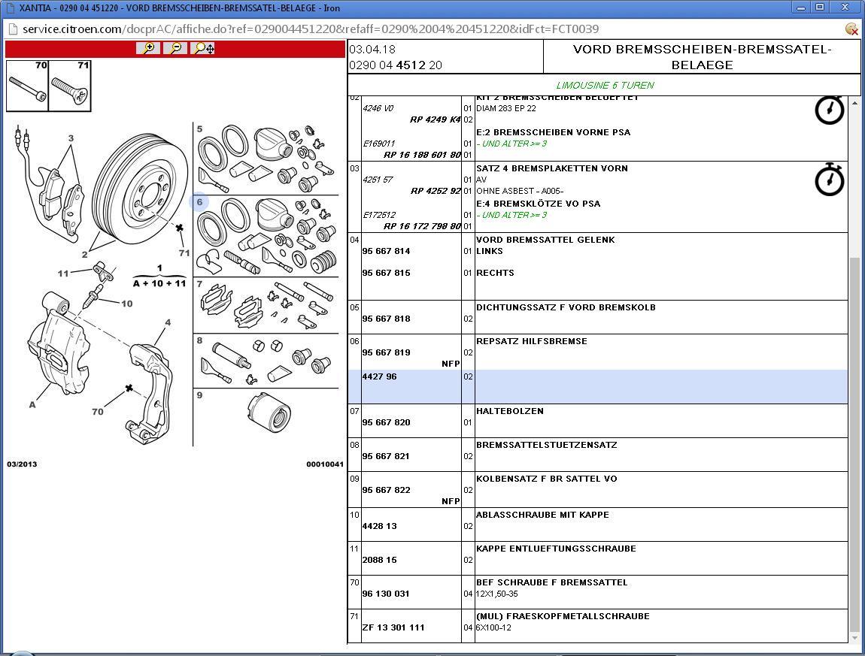Screen dimensions: 865x656
Task: Click the text ABLASSCHRAUBE MIT KAPPE
Action: point(543,515)
